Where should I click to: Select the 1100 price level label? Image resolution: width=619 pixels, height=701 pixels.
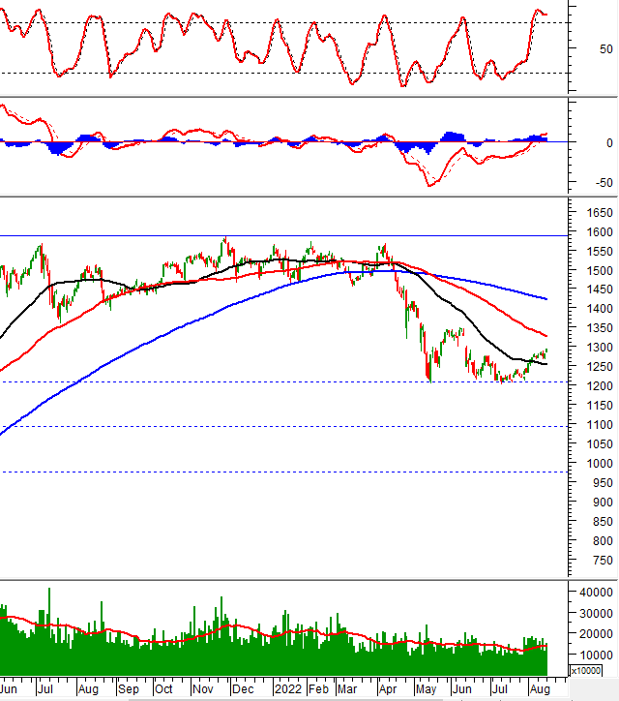tap(600, 425)
